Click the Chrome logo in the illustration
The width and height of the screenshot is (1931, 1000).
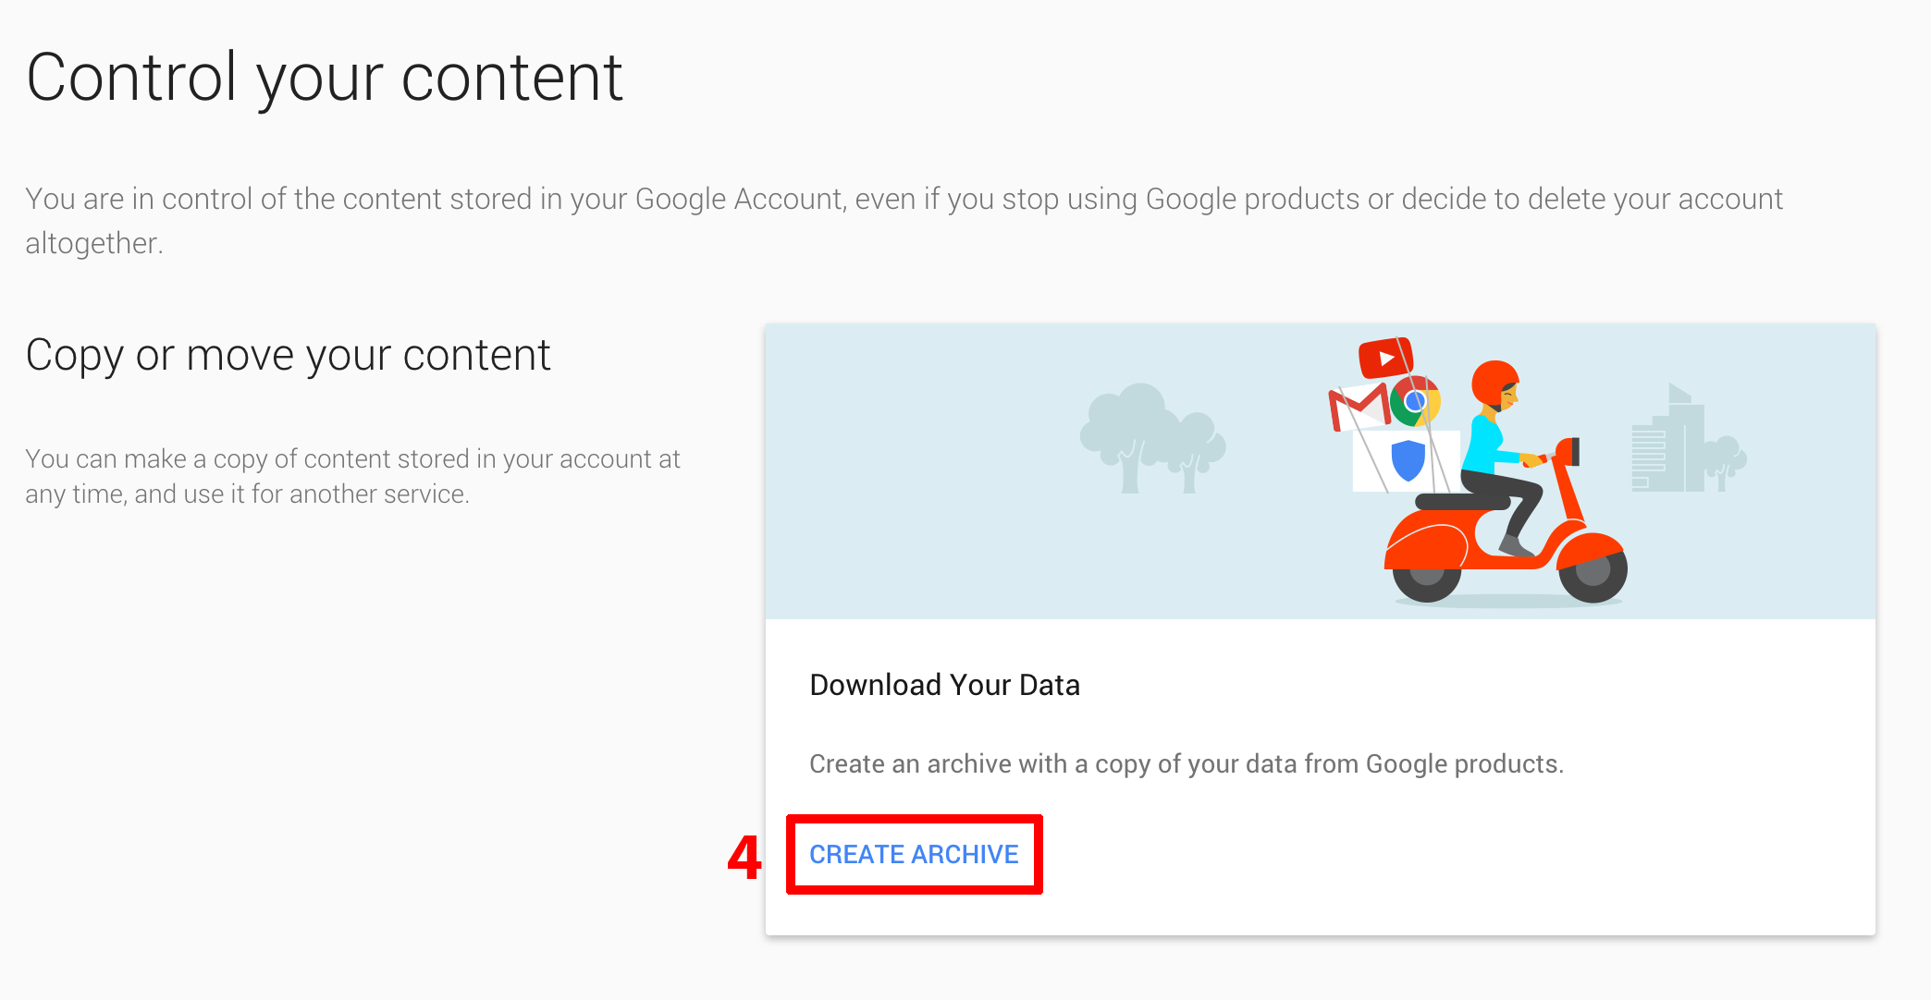pos(1415,401)
